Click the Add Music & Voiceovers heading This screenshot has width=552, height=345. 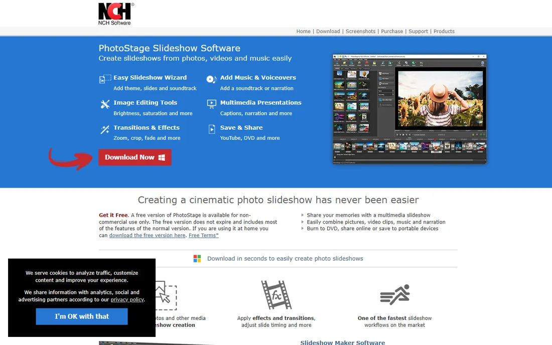tap(258, 77)
